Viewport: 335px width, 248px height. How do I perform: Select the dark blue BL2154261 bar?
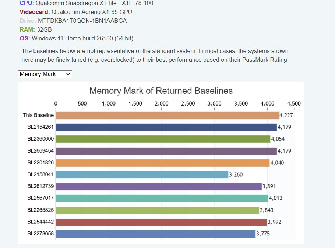pyautogui.click(x=166, y=127)
